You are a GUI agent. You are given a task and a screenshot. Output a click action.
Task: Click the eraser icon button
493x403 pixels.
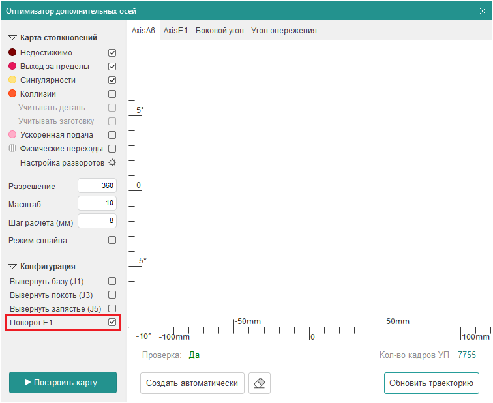click(260, 383)
